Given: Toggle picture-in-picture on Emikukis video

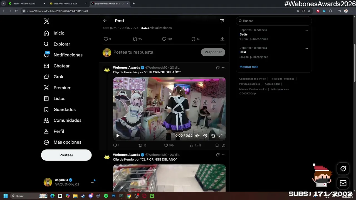Looking at the screenshot, I should click(x=213, y=136).
